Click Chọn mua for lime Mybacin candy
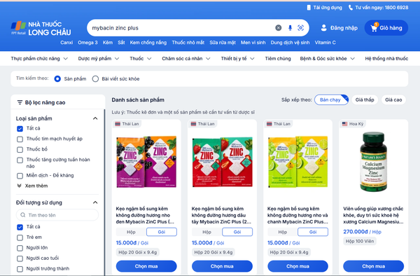Viewport: 420px width, 276px height. point(298,266)
